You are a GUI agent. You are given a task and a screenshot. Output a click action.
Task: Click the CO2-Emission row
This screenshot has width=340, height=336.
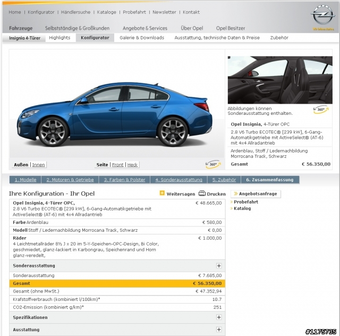pos(117,307)
